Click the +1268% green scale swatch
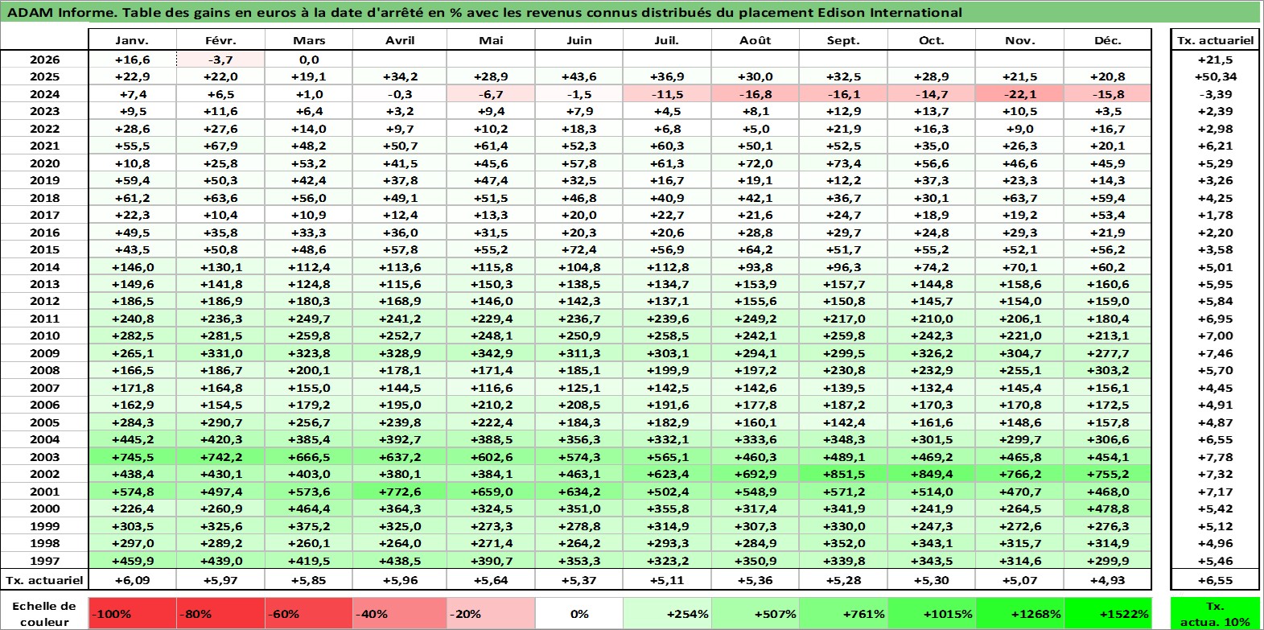The image size is (1264, 630). point(1019,614)
